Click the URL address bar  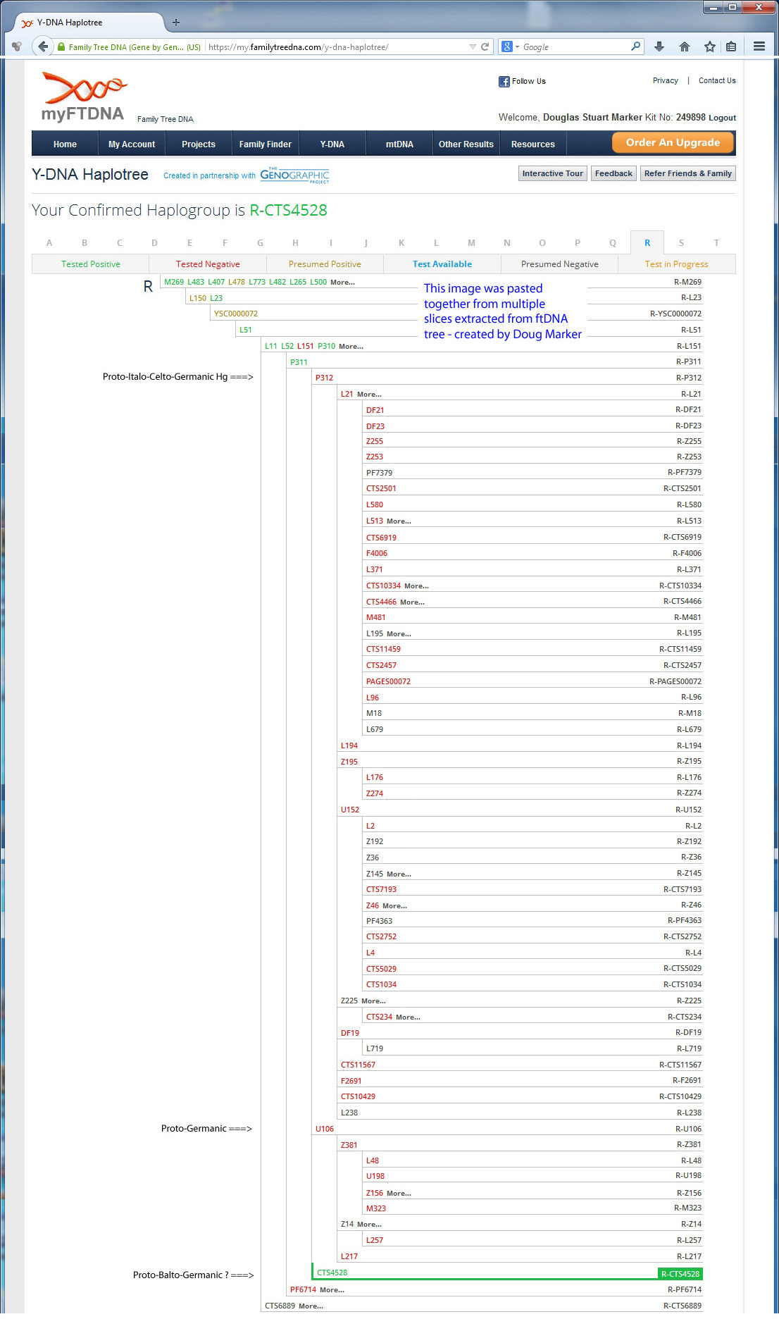tap(337, 47)
